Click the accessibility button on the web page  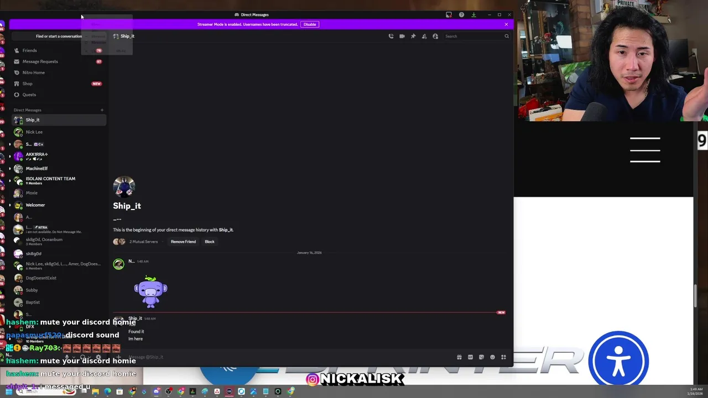(618, 360)
